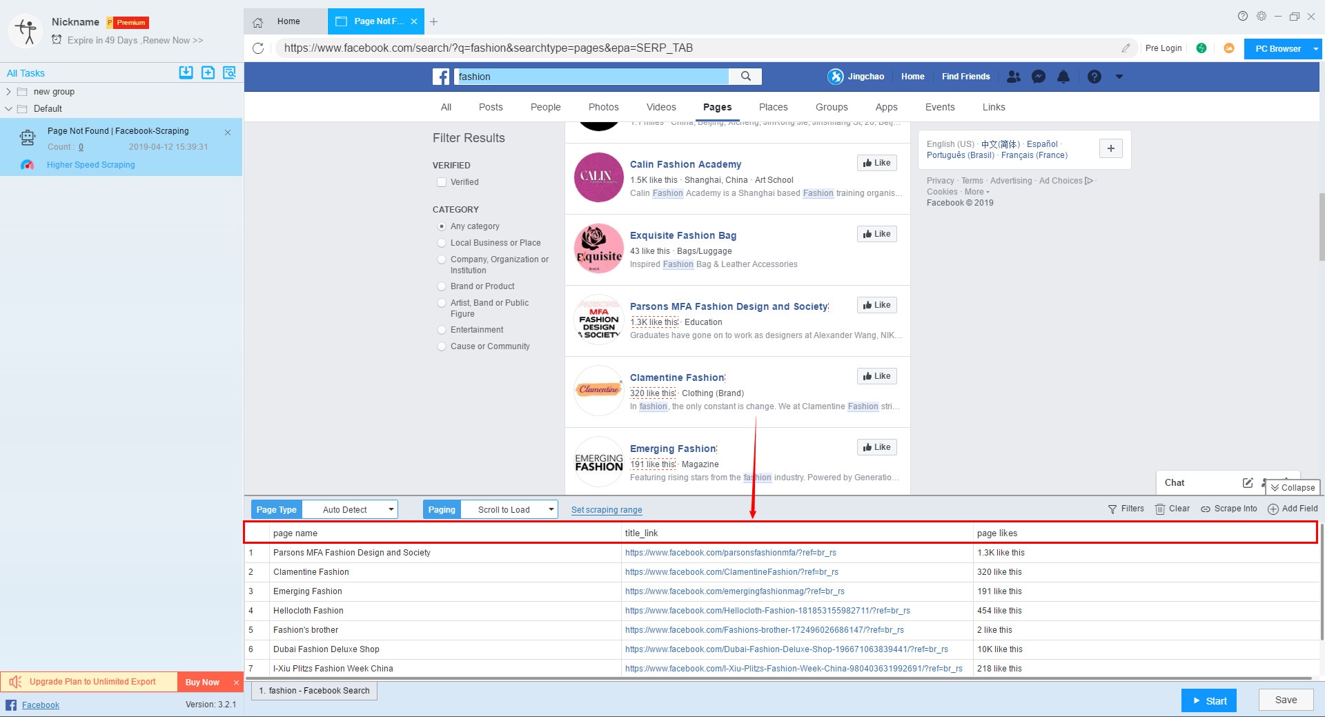Switch to the Events search tab
The image size is (1325, 717).
pyautogui.click(x=940, y=107)
